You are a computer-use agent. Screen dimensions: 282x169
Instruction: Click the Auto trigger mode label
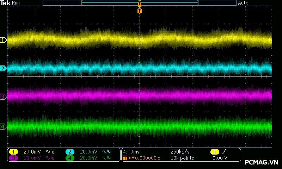pyautogui.click(x=243, y=3)
